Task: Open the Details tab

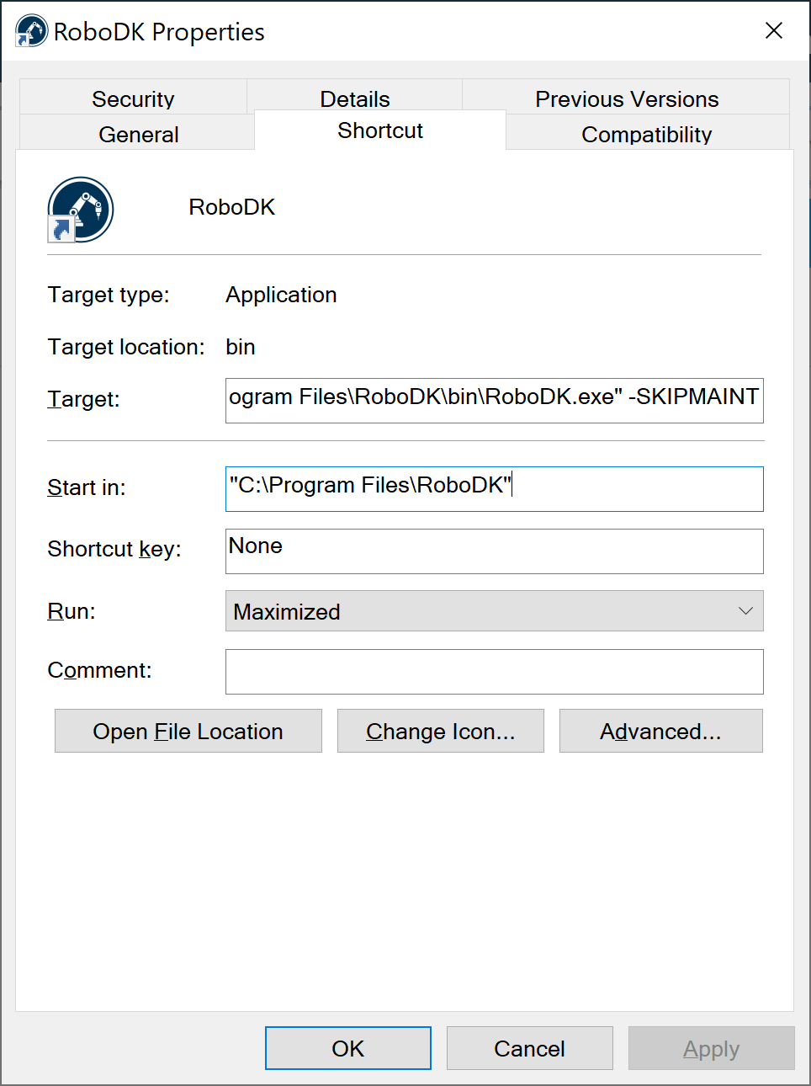Action: 355,96
